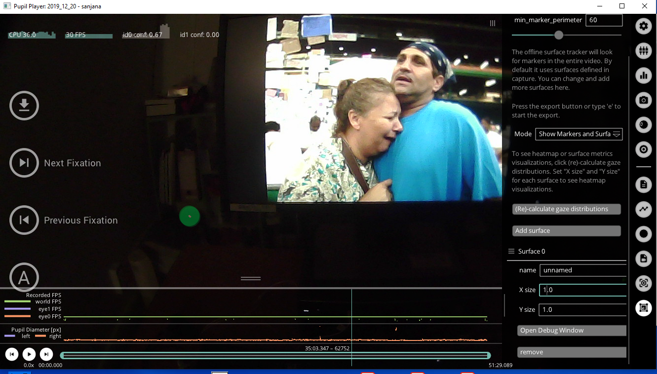Screen dimensions: 657x374
Task: Play the recording
Action: 29,354
